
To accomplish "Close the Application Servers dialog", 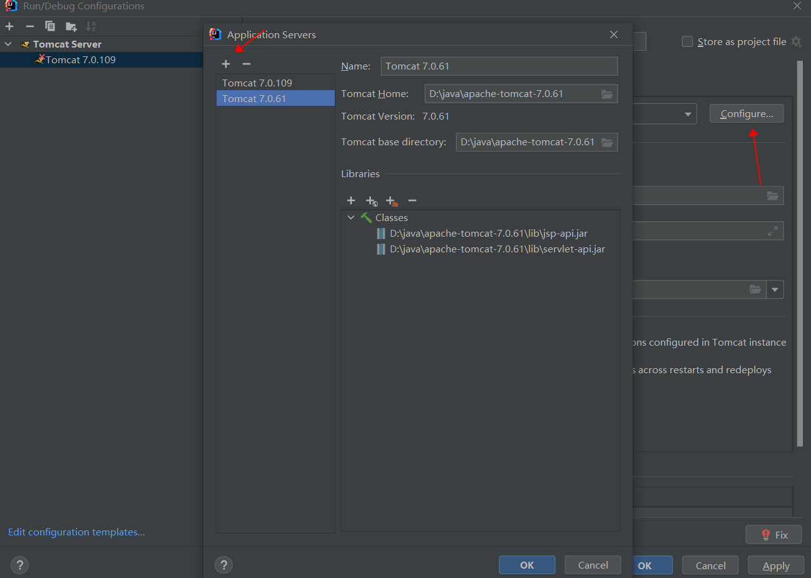I will point(614,35).
